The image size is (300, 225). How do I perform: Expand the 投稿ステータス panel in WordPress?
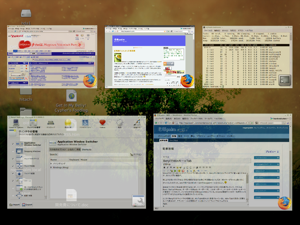click(278, 184)
